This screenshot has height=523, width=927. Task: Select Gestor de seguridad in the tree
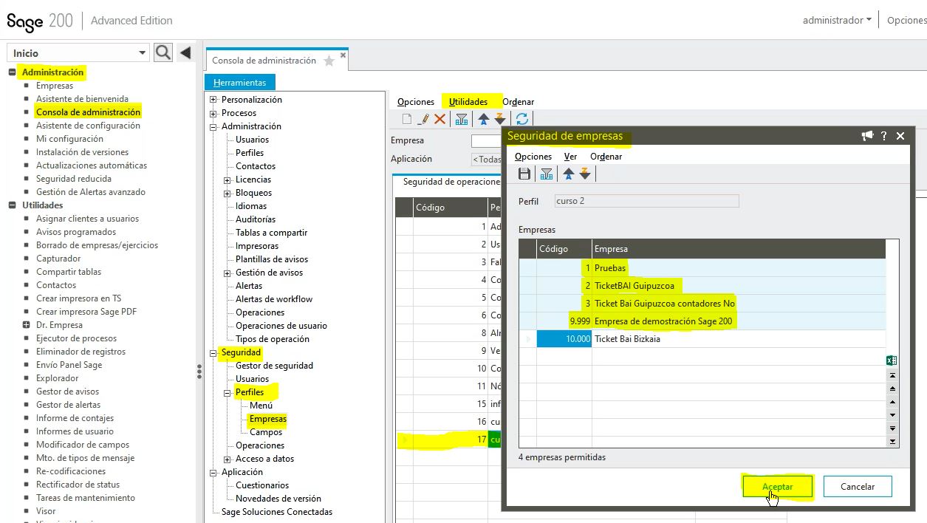tap(274, 366)
